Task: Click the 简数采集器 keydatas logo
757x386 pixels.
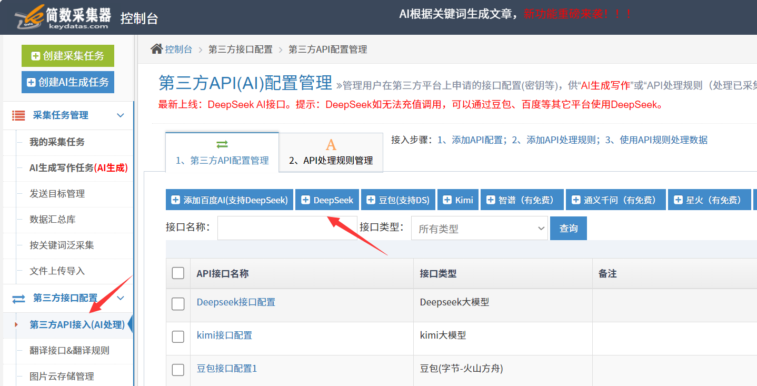Action: point(63,16)
